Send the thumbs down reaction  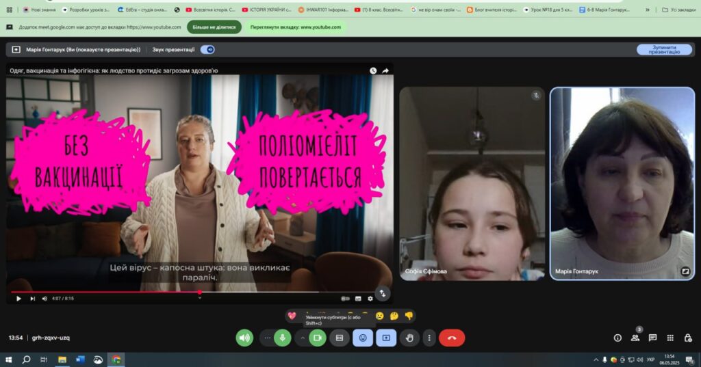[x=409, y=316]
